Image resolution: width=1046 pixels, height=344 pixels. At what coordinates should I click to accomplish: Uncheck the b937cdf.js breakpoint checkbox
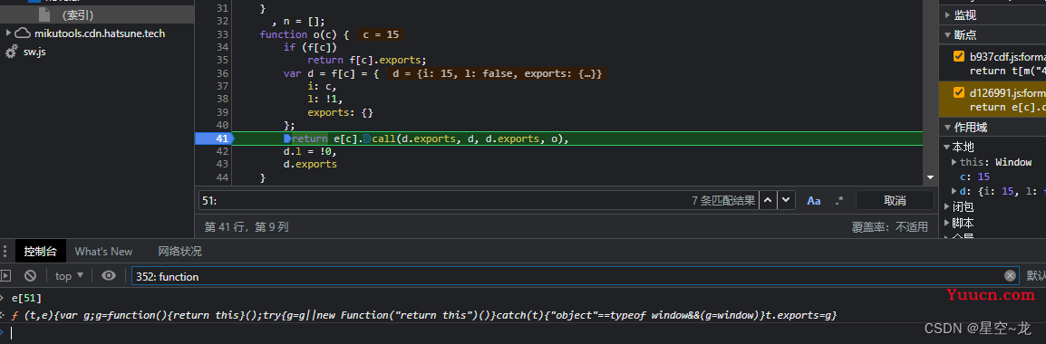pyautogui.click(x=959, y=57)
